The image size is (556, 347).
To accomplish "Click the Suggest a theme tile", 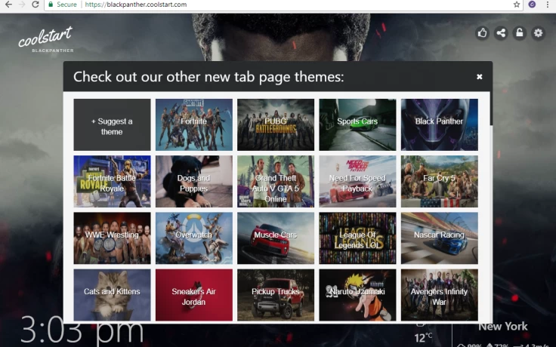I will pos(112,124).
